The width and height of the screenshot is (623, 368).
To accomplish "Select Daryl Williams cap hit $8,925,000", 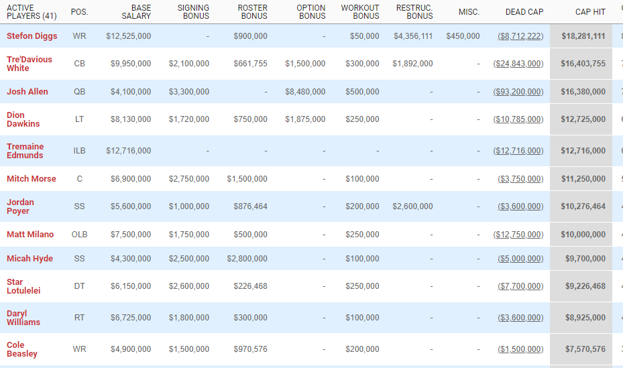I will (585, 318).
